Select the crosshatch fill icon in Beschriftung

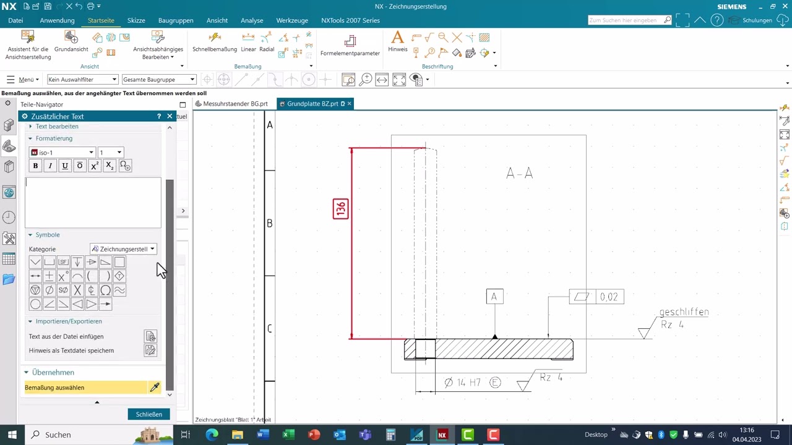tap(484, 38)
